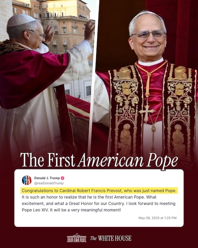This screenshot has width=198, height=248.
Task: Click the red verified checkmark badge
Action: pyautogui.click(x=63, y=178)
